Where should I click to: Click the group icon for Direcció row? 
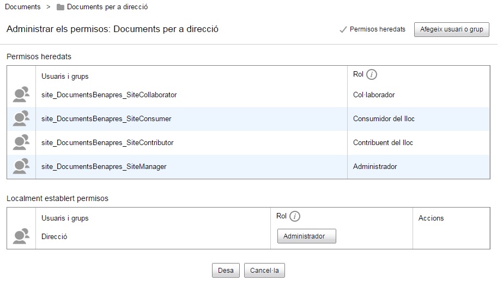point(21,236)
